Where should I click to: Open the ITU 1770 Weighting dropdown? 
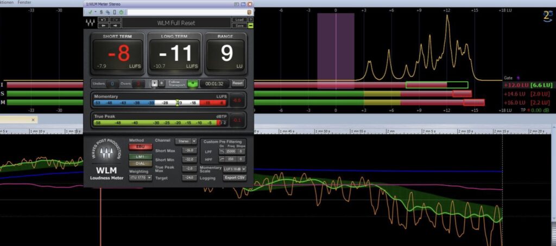[141, 177]
